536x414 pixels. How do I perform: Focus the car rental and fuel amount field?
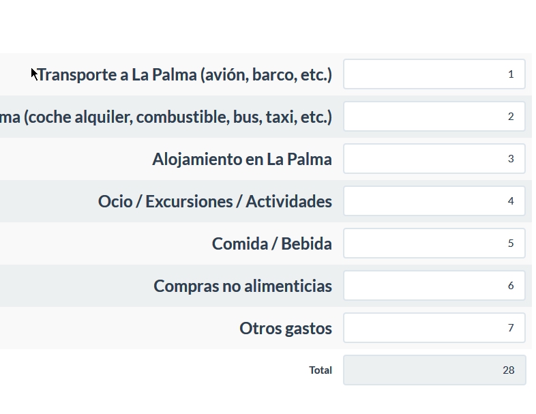(x=434, y=117)
